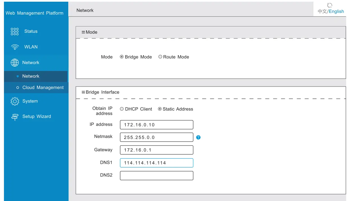This screenshot has height=201, width=347.
Task: Click the Network globe icon
Action: (15, 63)
